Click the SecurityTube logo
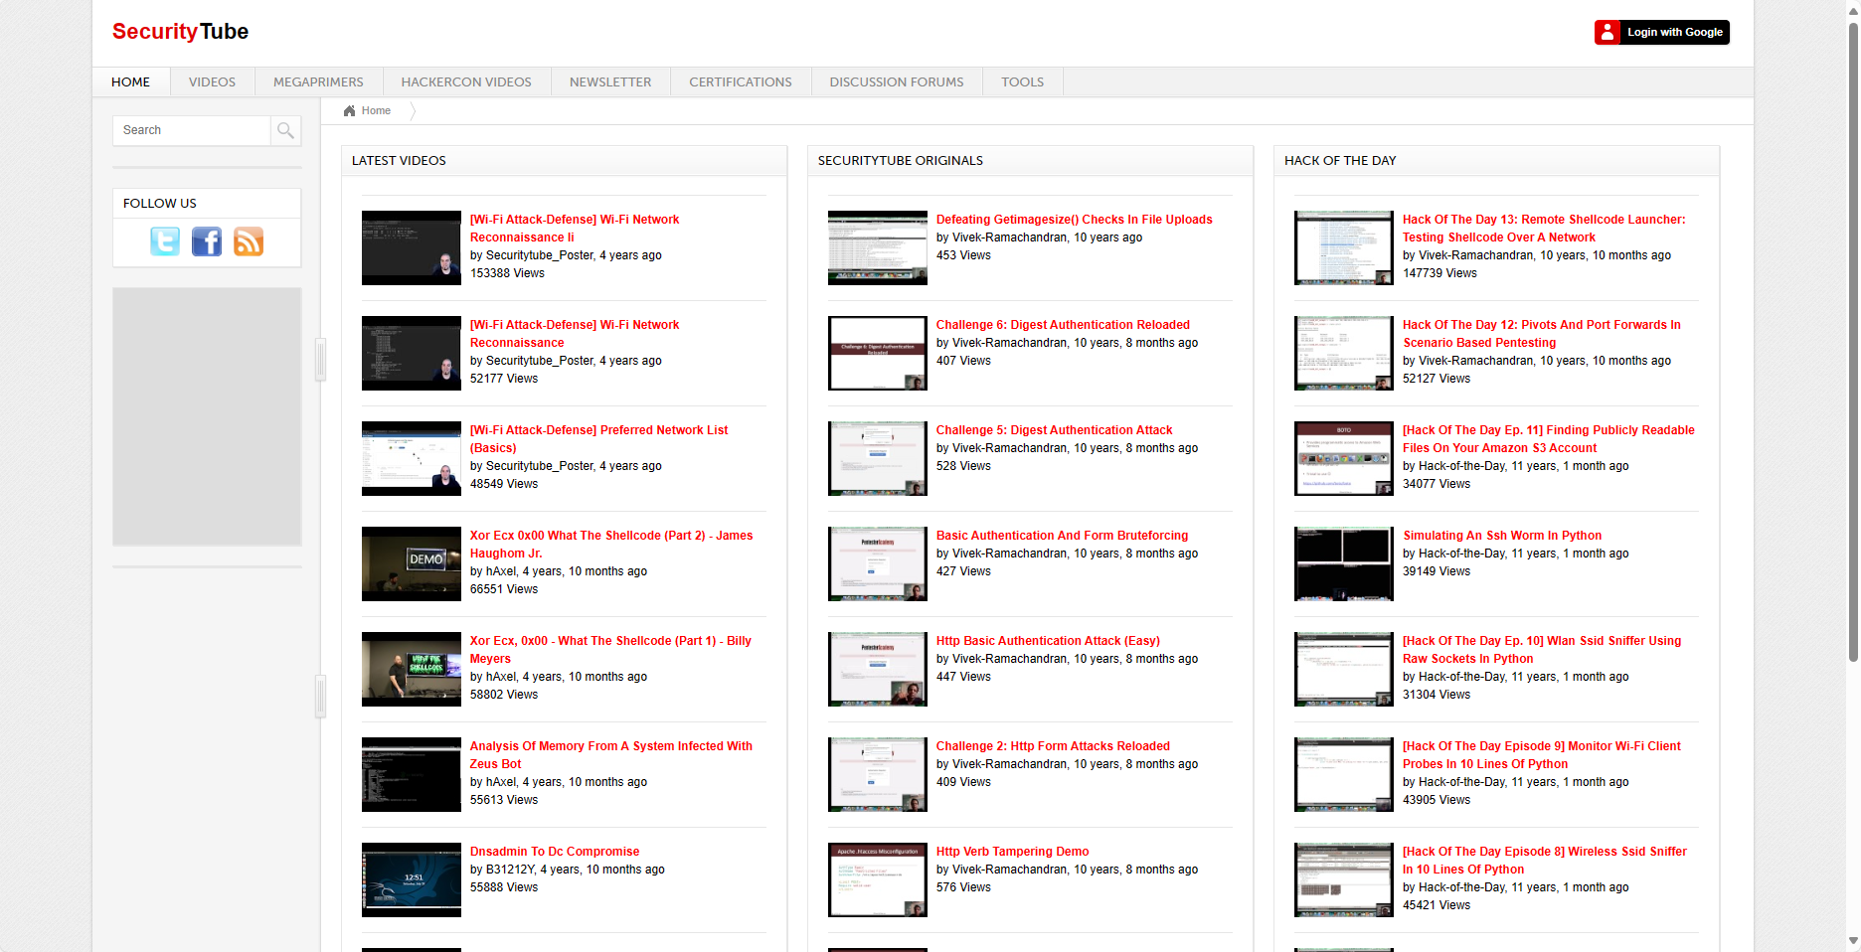 click(180, 32)
